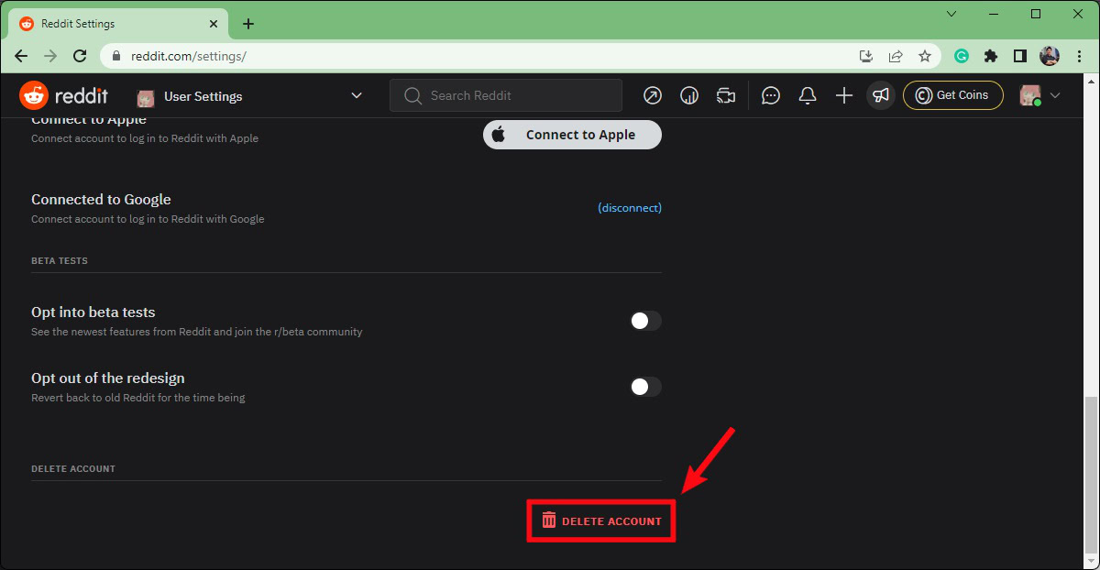The image size is (1100, 570).
Task: Open the tab search chevron
Action: (951, 14)
